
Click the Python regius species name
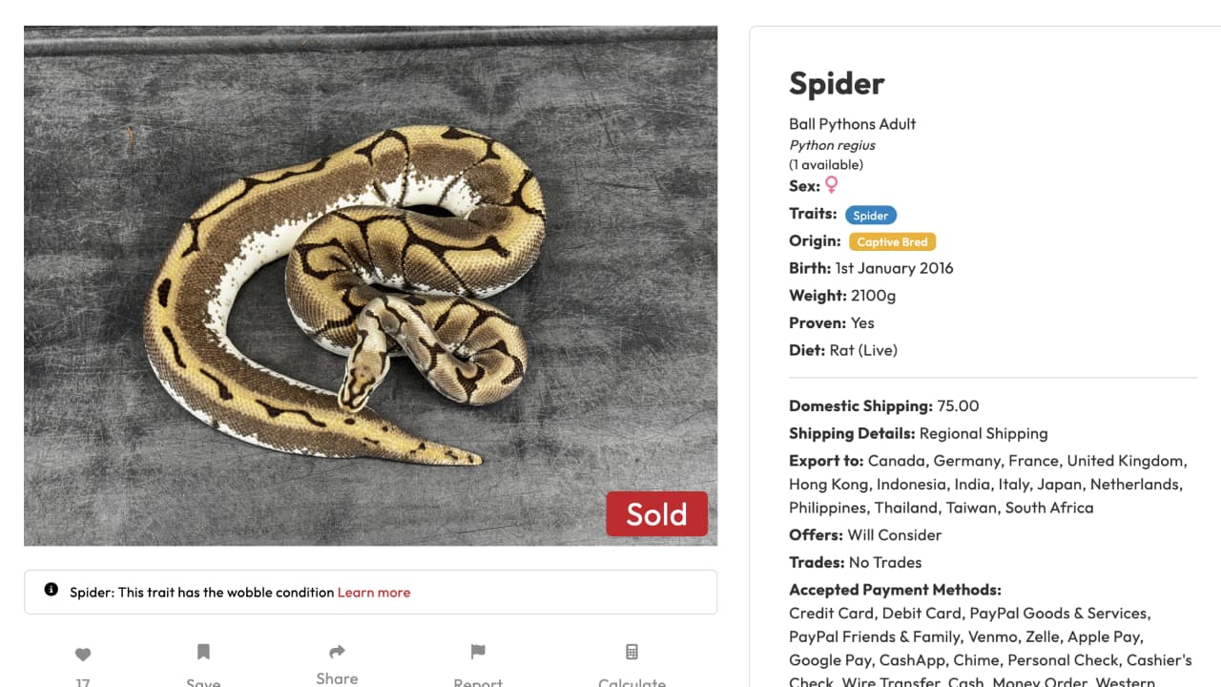[x=832, y=145]
